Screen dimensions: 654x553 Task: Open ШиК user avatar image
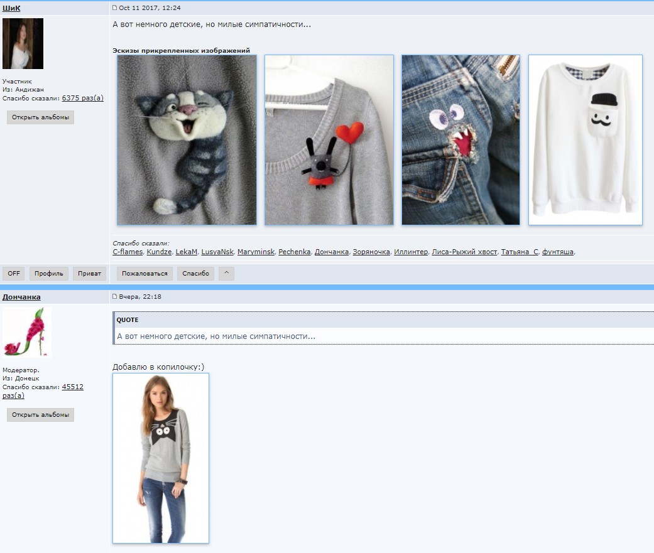[23, 44]
